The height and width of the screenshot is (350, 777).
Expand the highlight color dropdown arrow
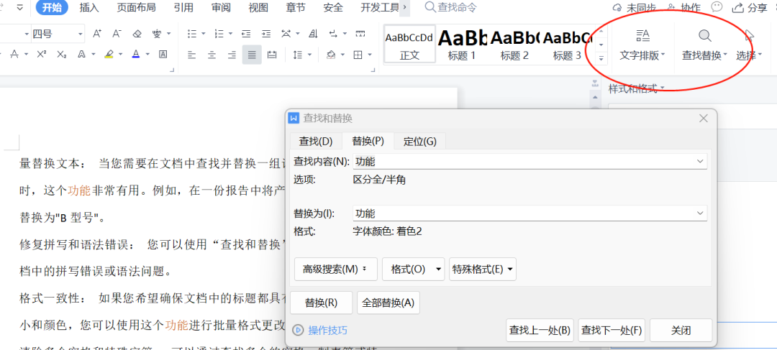click(x=121, y=54)
